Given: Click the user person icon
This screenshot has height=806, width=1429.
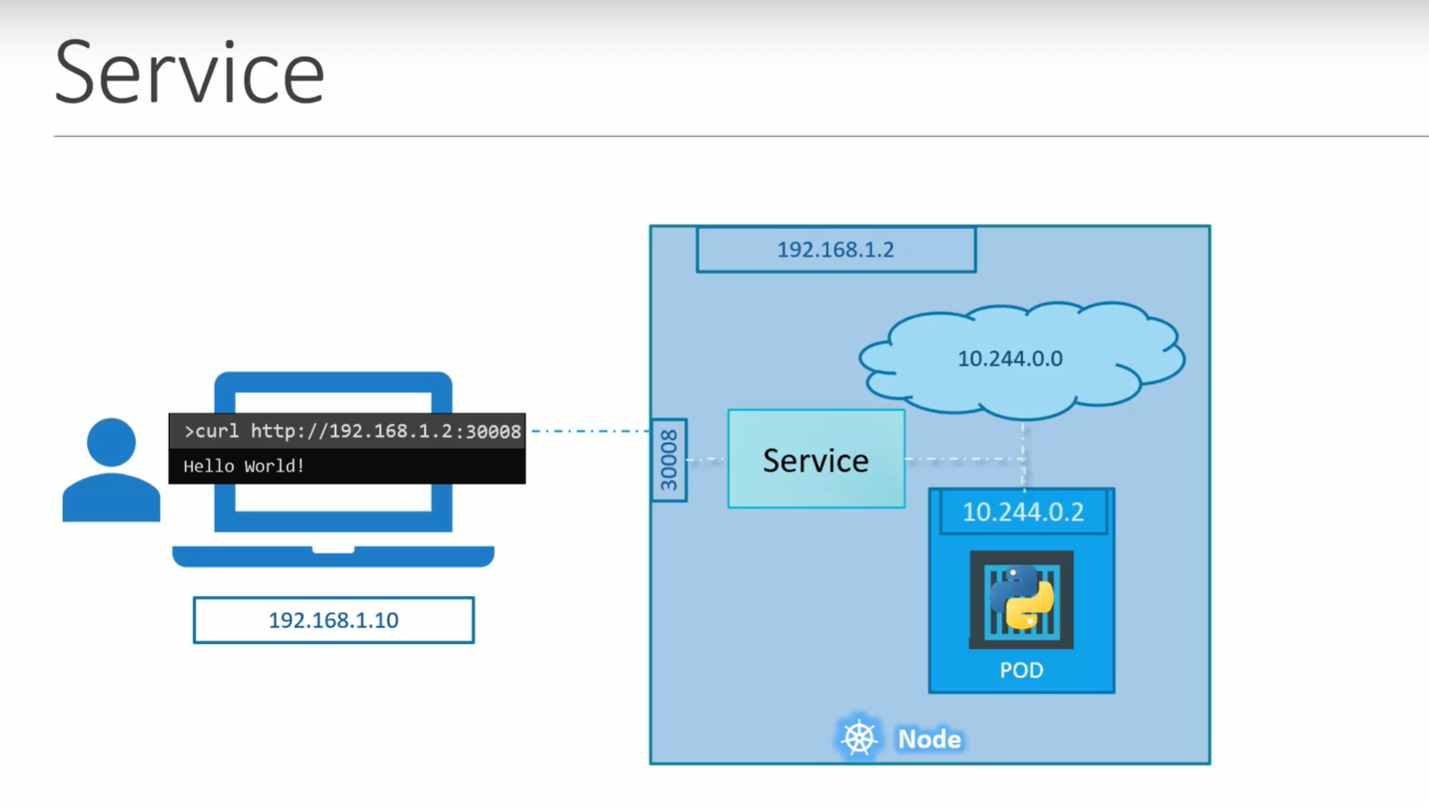Looking at the screenshot, I should click(111, 470).
